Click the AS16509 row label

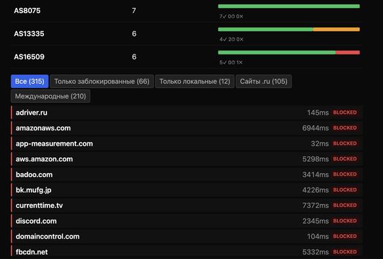tap(29, 57)
